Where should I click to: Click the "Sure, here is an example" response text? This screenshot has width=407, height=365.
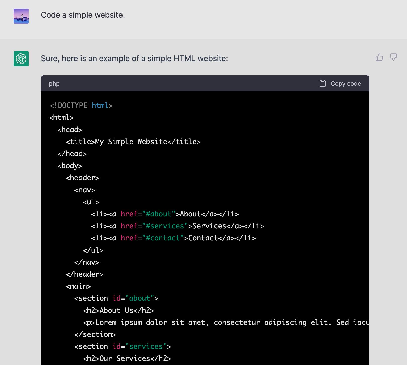[x=134, y=58]
